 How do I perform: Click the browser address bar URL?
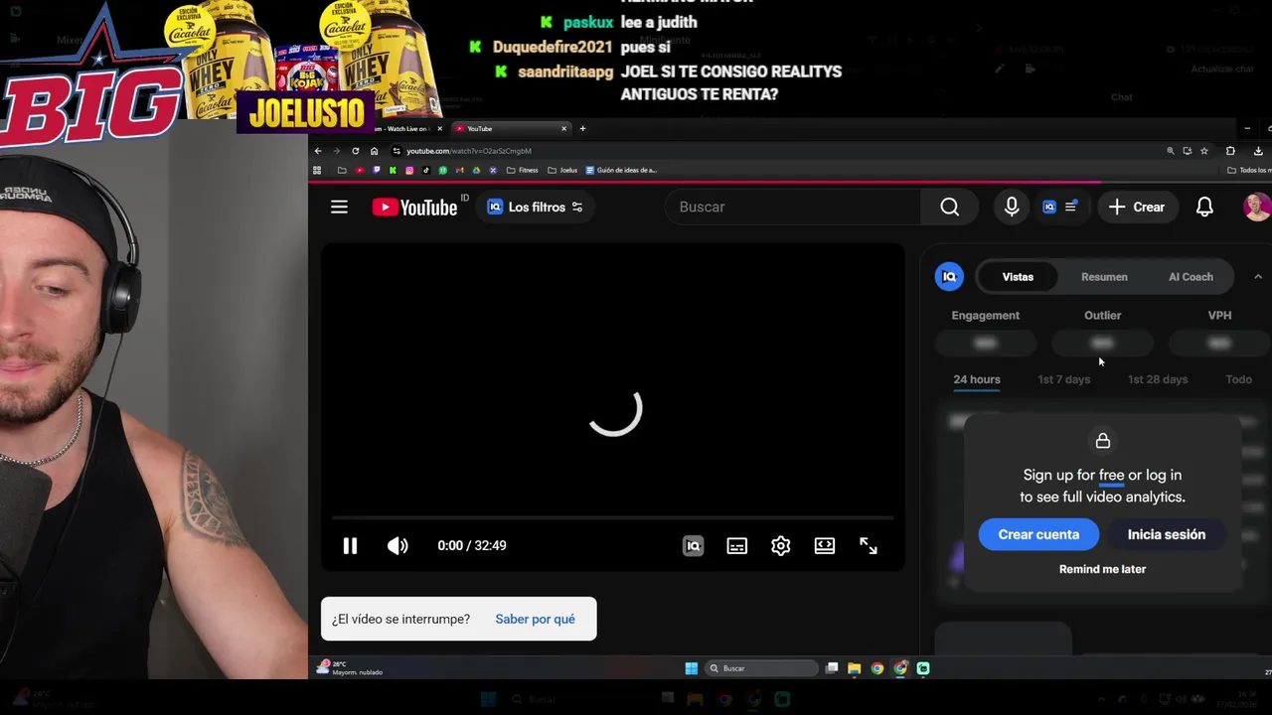coord(469,151)
